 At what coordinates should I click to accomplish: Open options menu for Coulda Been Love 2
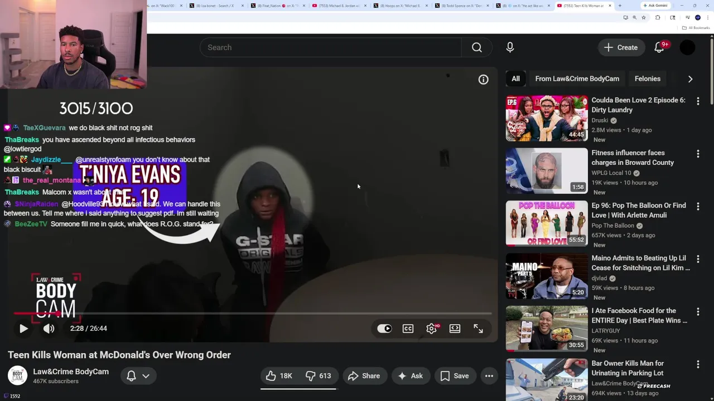click(698, 101)
